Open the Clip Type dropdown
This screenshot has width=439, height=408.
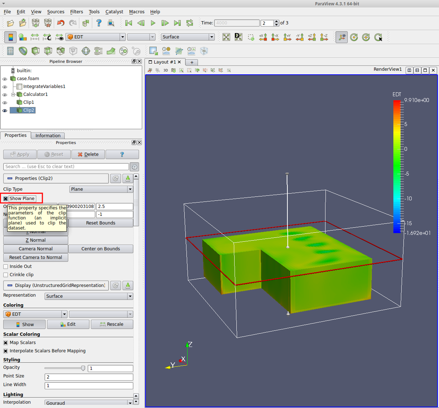point(101,189)
